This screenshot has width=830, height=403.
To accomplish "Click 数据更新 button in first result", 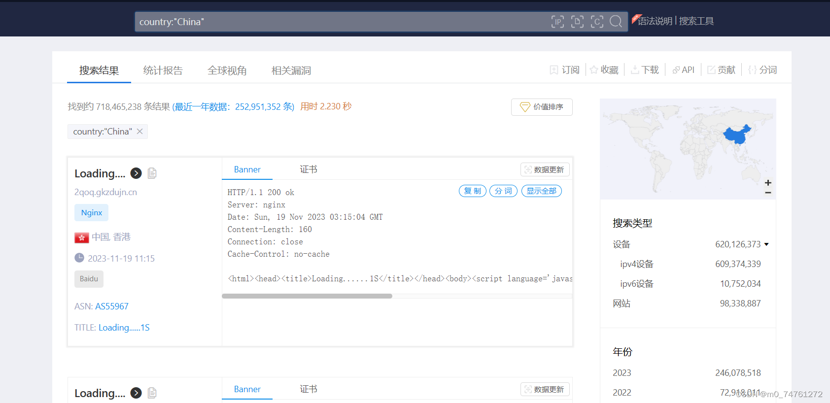I will (545, 169).
